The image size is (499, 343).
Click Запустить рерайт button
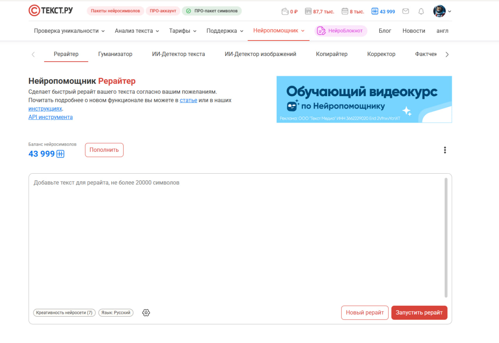click(x=419, y=313)
